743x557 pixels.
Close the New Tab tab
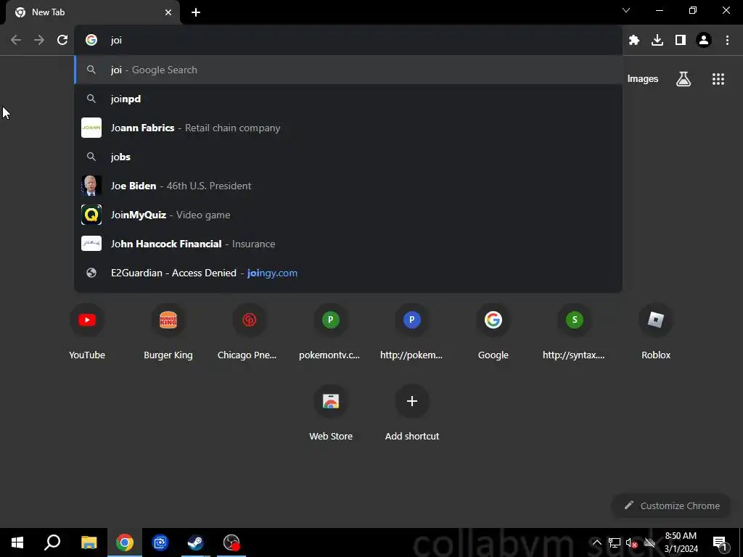click(x=168, y=12)
